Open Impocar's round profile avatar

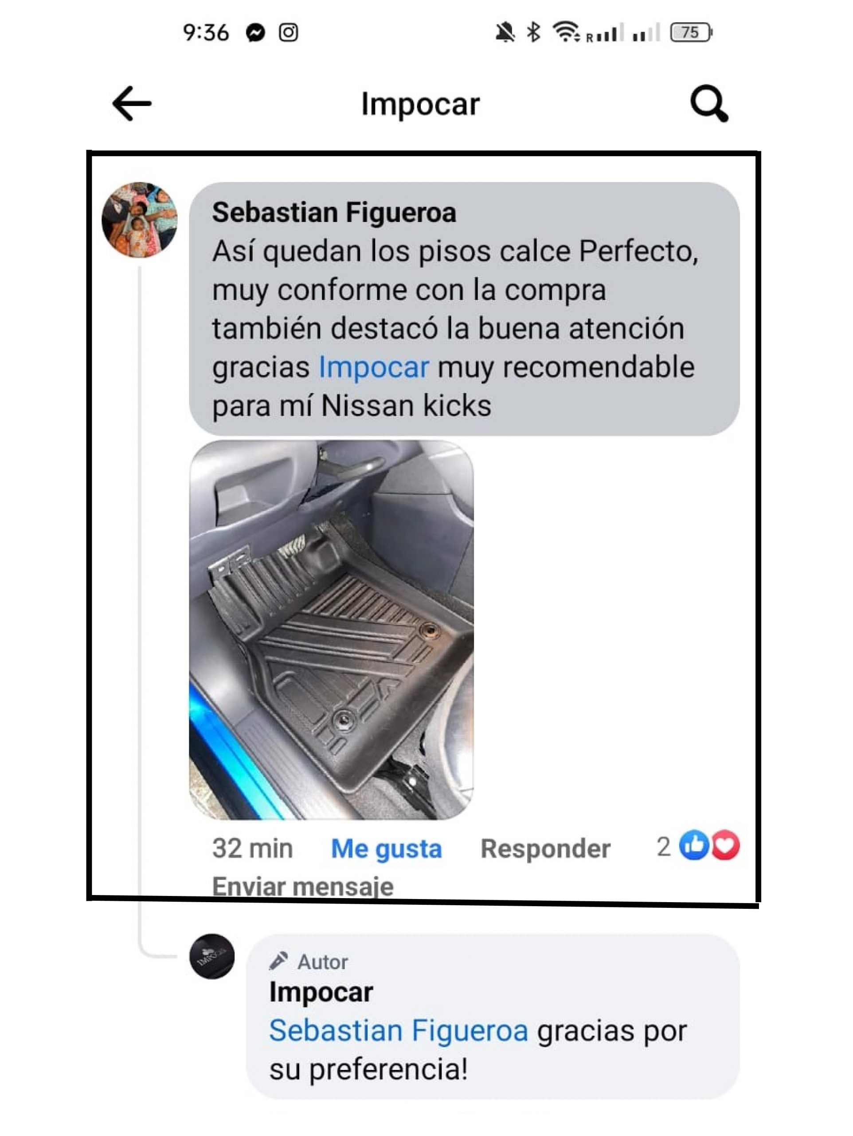[212, 956]
